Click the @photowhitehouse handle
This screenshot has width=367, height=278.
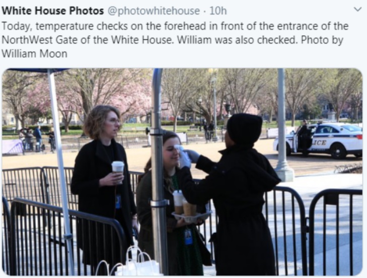[x=154, y=11]
